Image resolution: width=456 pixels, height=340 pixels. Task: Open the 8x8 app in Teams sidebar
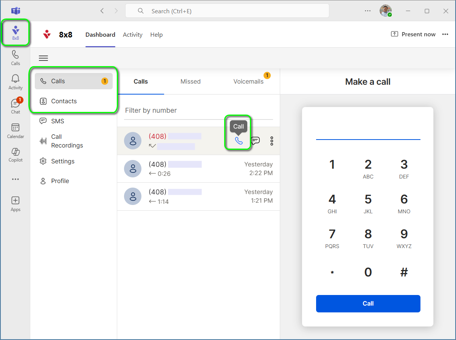point(16,33)
